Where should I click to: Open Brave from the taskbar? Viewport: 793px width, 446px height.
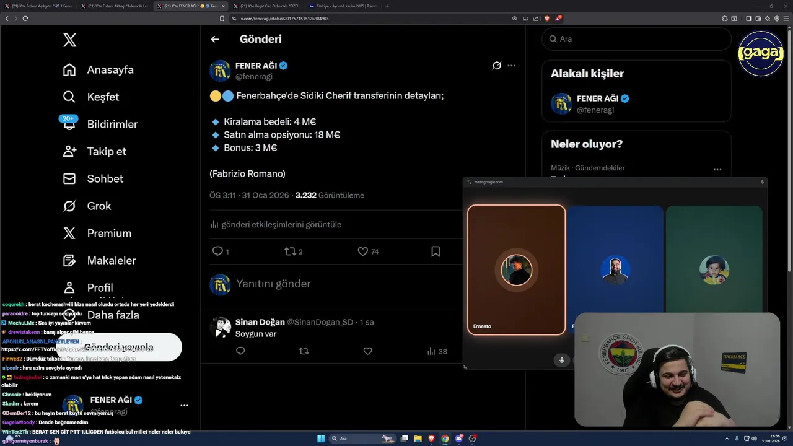tap(431, 439)
